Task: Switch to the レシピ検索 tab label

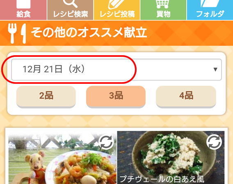Action: [71, 14]
